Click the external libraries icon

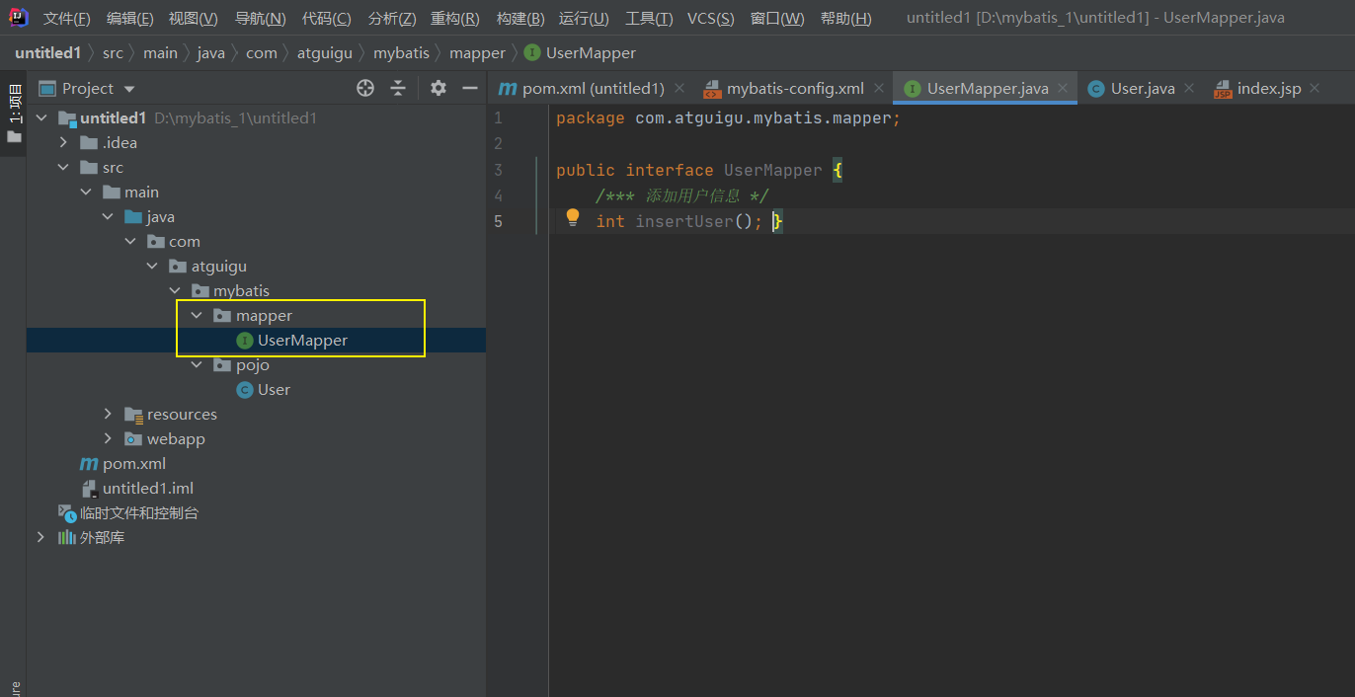coord(67,538)
